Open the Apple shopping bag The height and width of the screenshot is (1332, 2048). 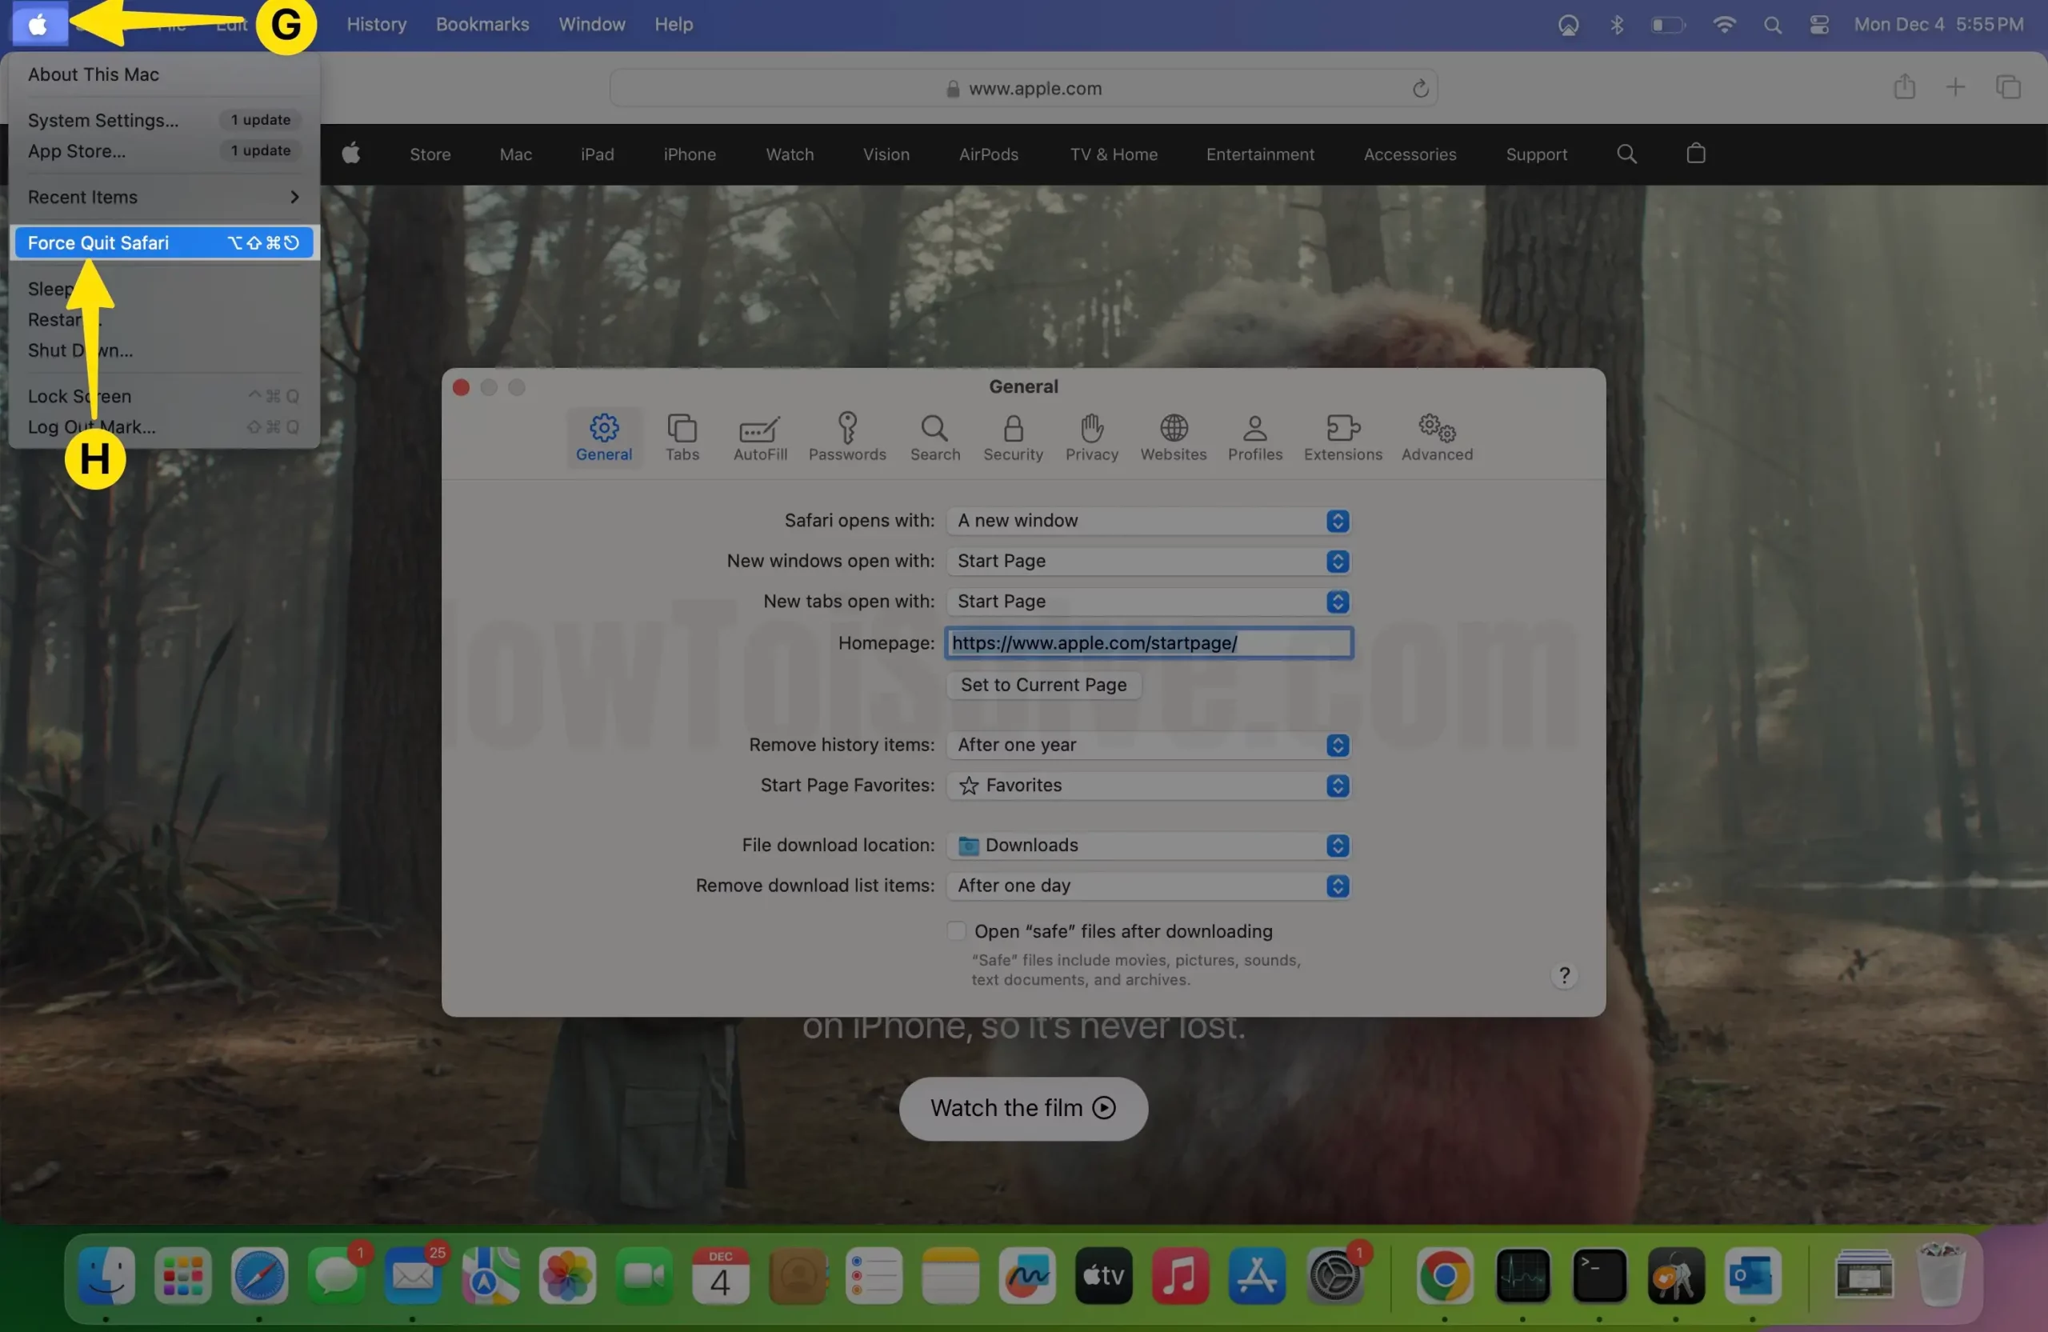click(1695, 153)
